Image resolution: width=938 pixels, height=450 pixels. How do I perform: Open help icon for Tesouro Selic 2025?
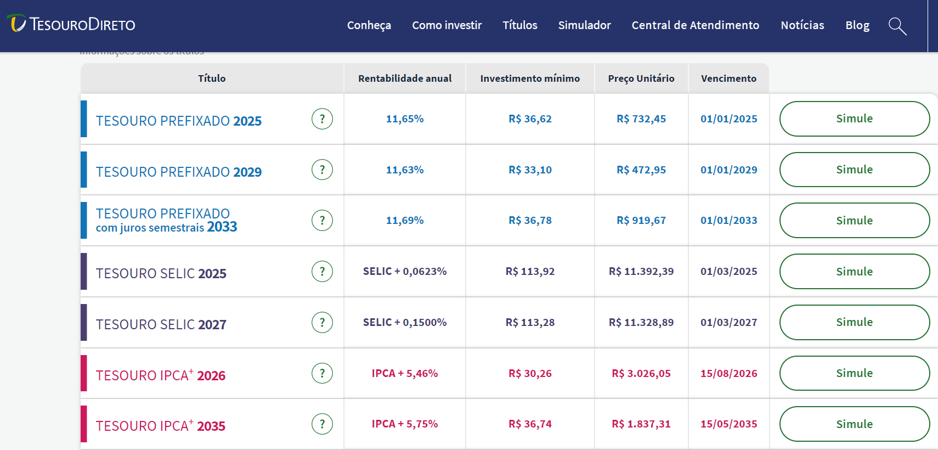pyautogui.click(x=322, y=271)
